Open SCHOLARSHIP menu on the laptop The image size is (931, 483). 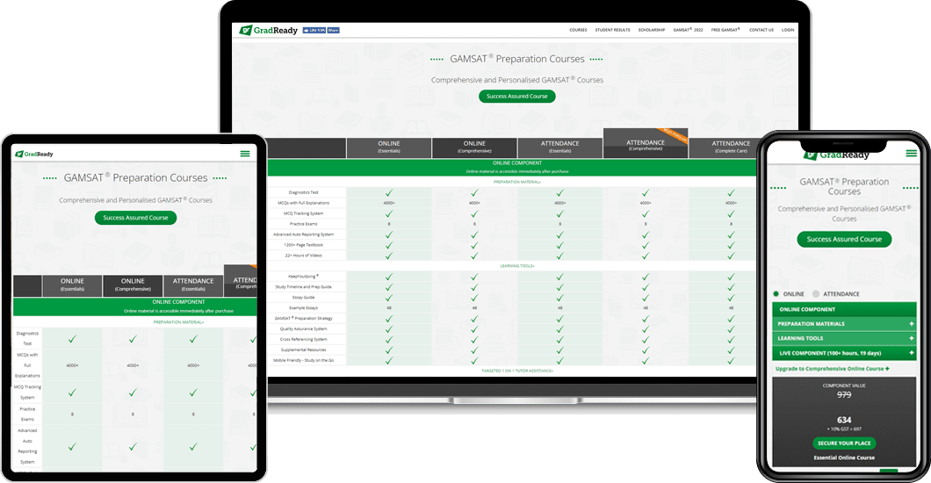coord(652,30)
